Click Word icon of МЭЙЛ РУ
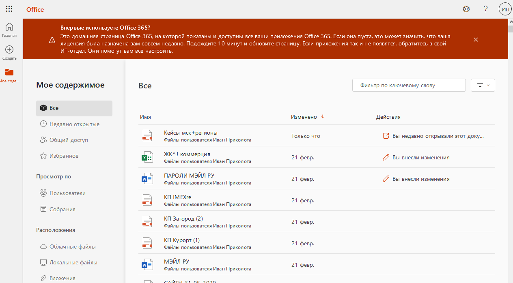Screen dimensions: 513x283 click(147, 265)
